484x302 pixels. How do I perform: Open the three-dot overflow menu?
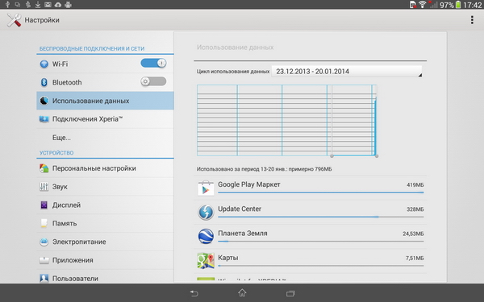[472, 20]
